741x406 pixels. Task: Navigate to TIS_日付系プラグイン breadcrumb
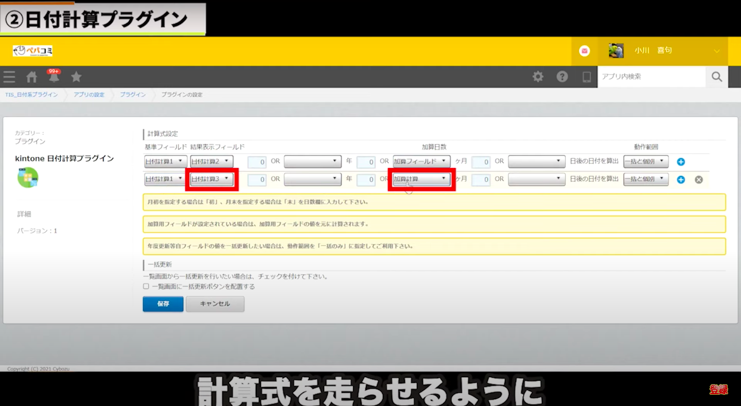31,95
